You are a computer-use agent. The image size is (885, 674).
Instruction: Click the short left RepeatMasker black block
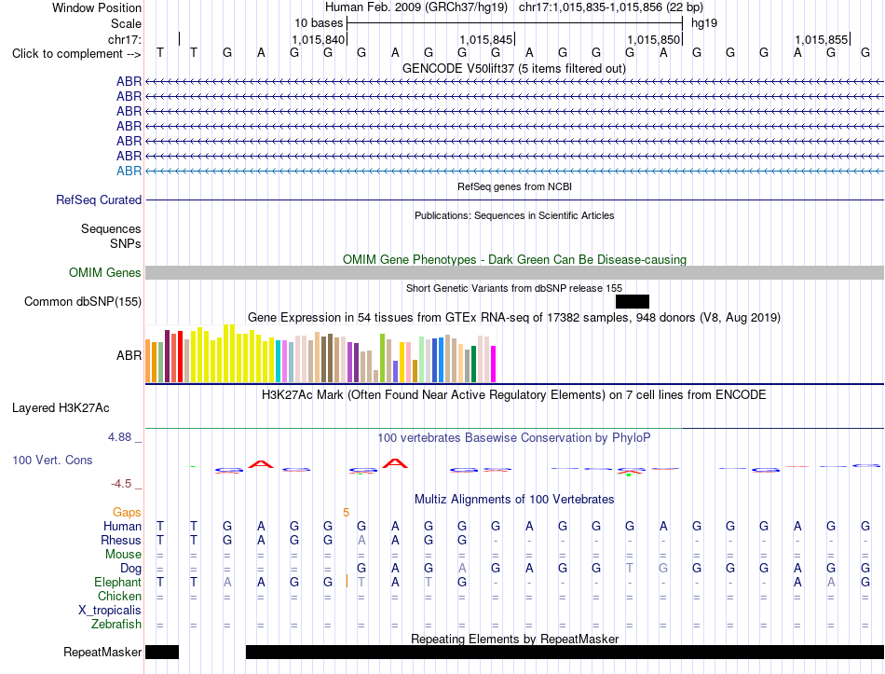(x=162, y=652)
